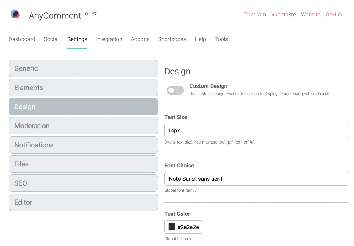
Task: Open the Notifications settings section
Action: 83,145
